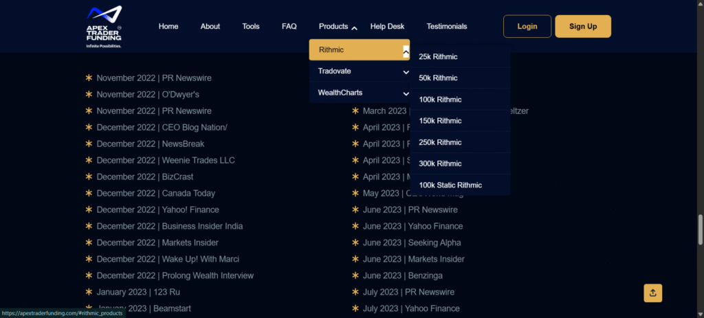Open December 2022 Prolong Wealth Interview
The height and width of the screenshot is (318, 704).
tap(175, 275)
